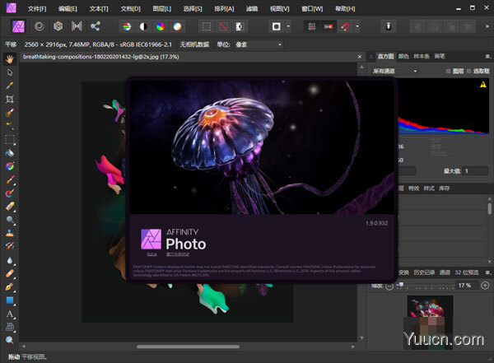This screenshot has height=363, width=494.
Task: Activate the Zoom magnifier tool
Action: coord(10,340)
